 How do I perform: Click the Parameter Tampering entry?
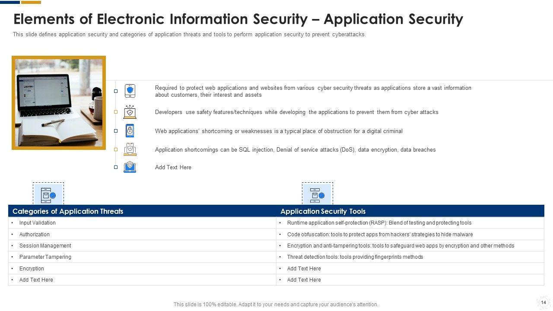[45, 257]
